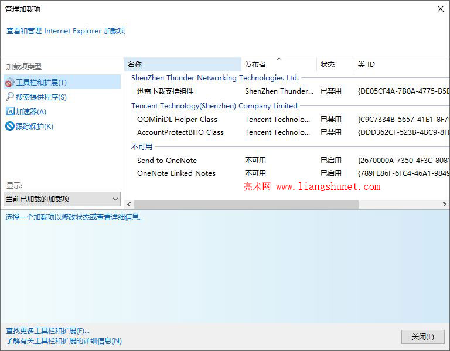Sort by the 发布者 column header
450x351 pixels.
(x=279, y=64)
